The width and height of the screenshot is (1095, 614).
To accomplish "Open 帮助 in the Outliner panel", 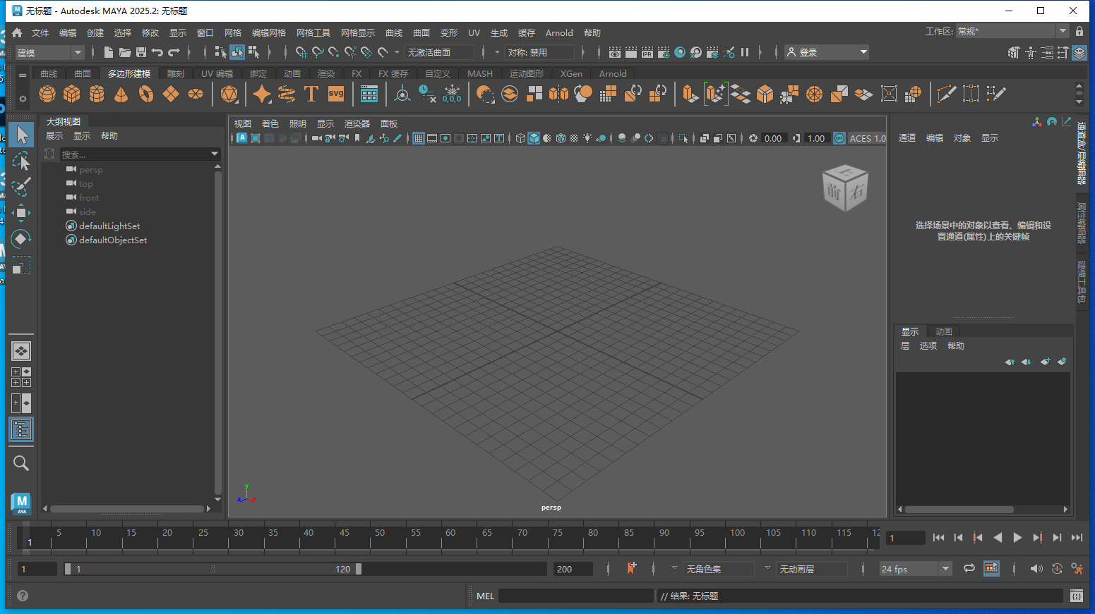I will coord(109,135).
